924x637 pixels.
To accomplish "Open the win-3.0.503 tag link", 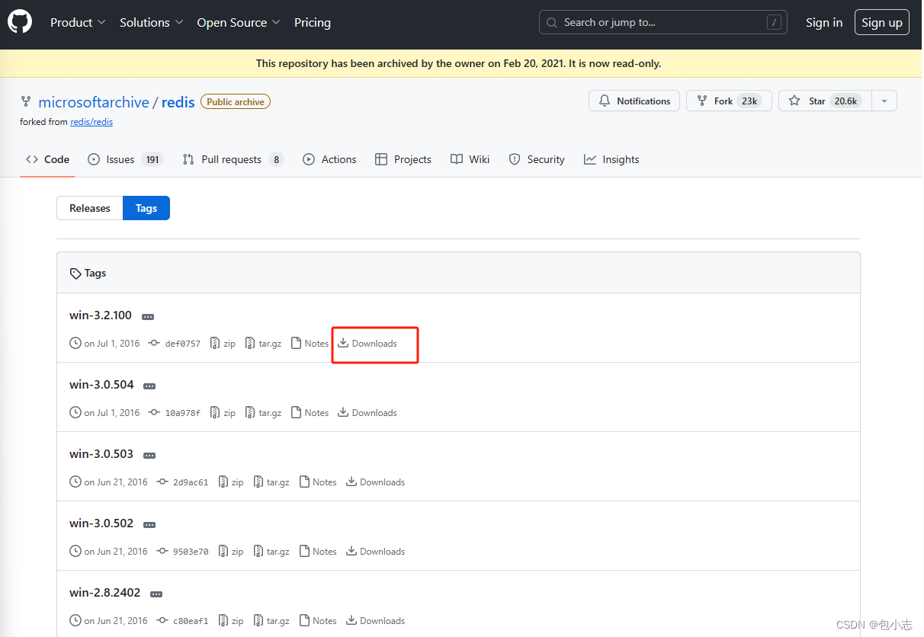I will (101, 454).
